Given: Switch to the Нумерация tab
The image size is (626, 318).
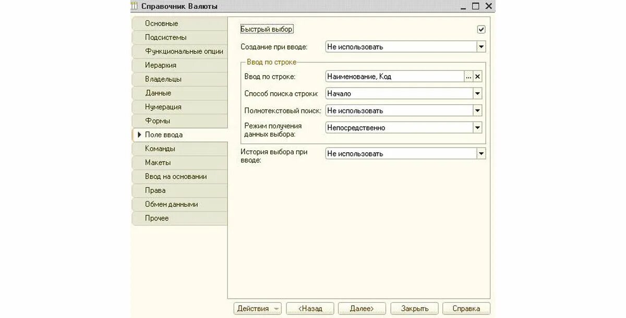Looking at the screenshot, I should (x=180, y=107).
